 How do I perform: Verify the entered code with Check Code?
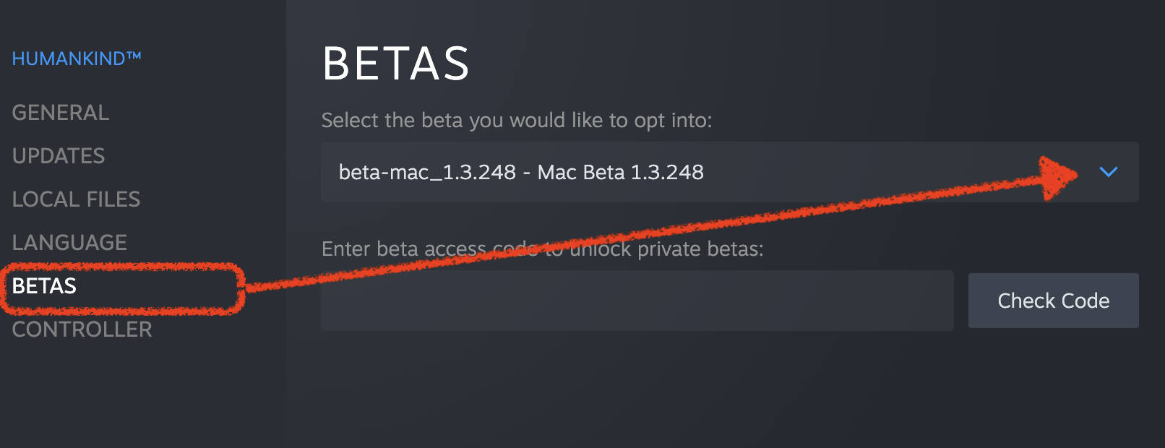pos(1053,301)
